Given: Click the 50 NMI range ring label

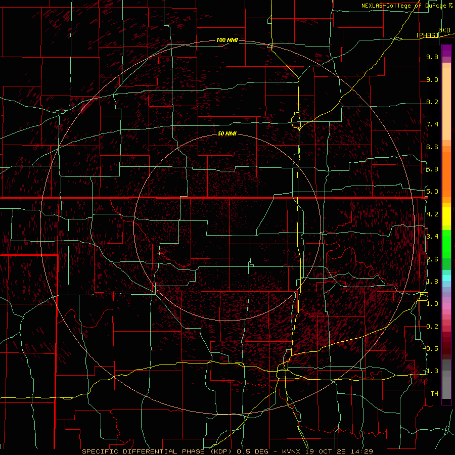Looking at the screenshot, I should (x=227, y=133).
